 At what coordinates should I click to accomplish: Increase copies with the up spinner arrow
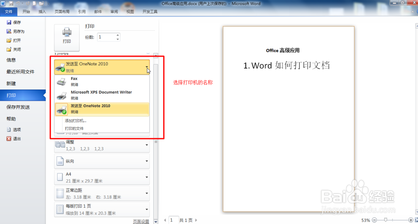pyautogui.click(x=117, y=35)
